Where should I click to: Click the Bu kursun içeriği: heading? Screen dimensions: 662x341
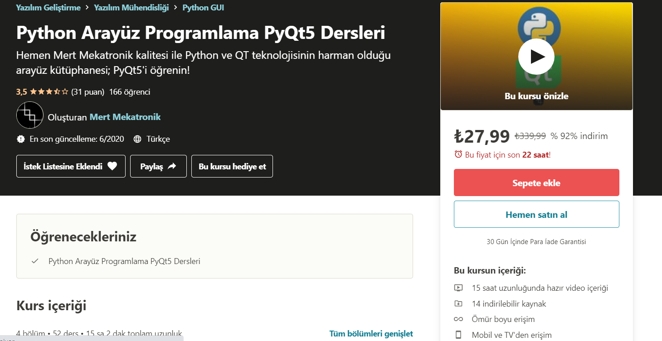click(490, 271)
